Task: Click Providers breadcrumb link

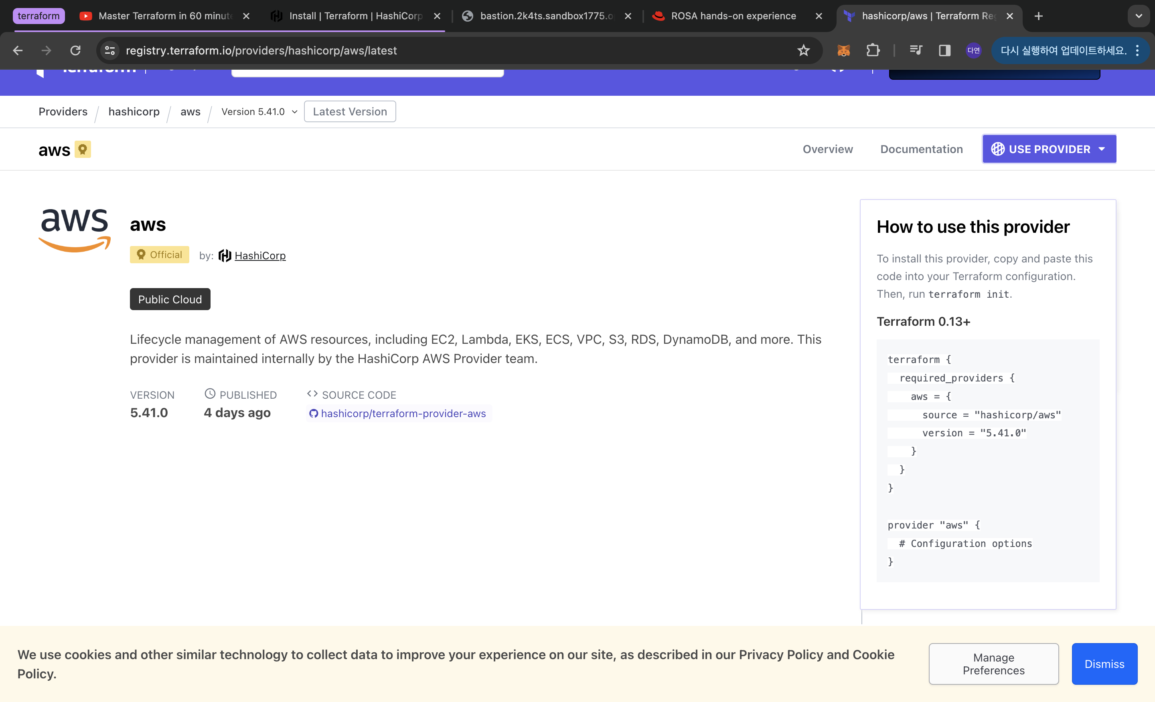Action: 63,112
